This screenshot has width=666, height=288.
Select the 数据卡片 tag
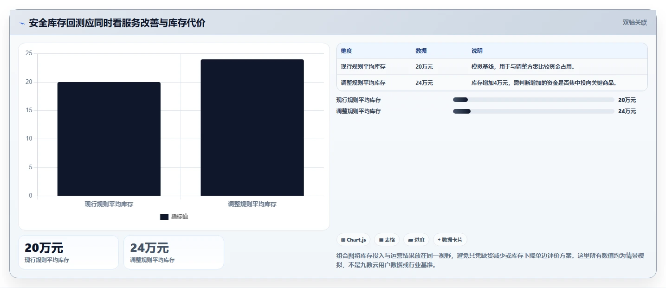(450, 240)
